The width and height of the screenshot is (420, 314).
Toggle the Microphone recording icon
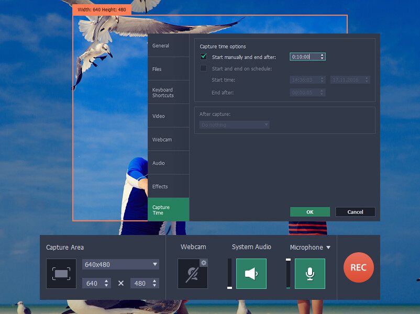(x=310, y=273)
